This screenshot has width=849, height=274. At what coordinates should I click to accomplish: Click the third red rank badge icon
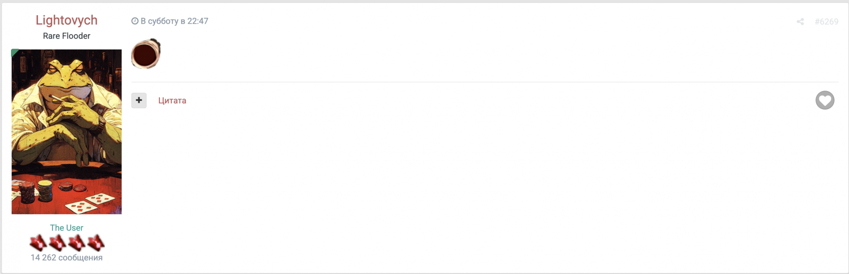pyautogui.click(x=76, y=243)
